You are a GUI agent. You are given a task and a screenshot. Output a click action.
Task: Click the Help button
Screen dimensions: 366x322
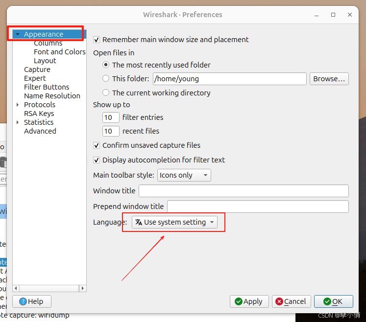[32, 301]
